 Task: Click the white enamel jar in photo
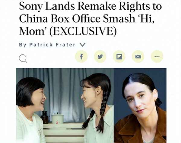57,119
